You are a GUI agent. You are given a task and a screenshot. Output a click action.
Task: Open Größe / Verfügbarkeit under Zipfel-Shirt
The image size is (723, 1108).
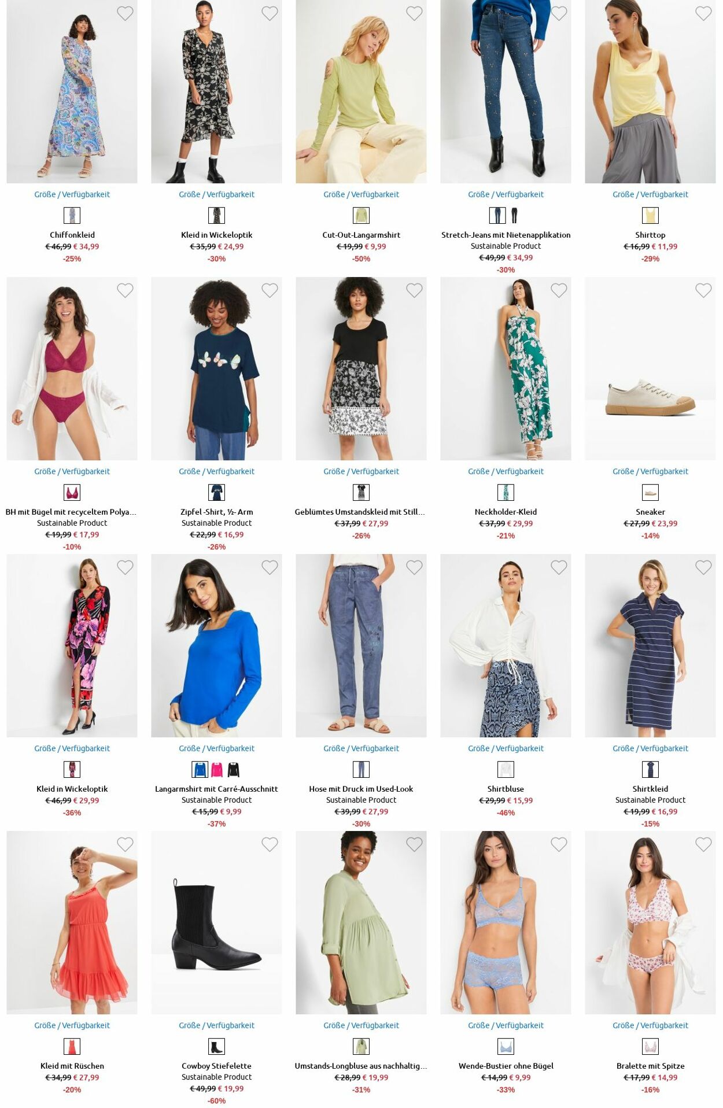click(x=216, y=471)
